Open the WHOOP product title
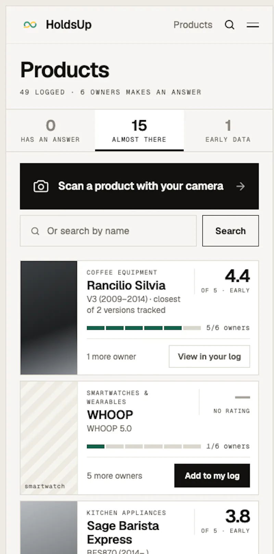The width and height of the screenshot is (274, 554). 110,415
